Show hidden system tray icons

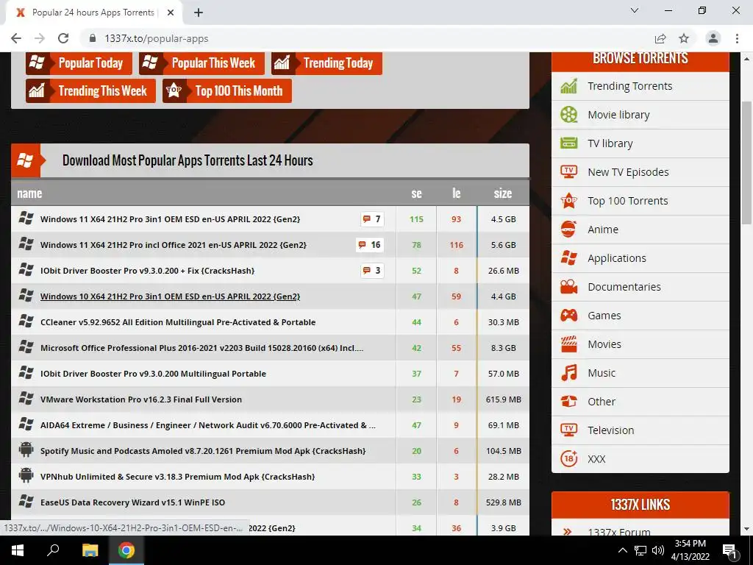pos(622,550)
